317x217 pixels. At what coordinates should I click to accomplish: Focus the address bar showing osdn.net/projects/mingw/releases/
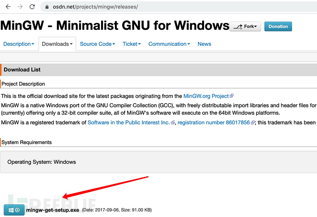pos(178,7)
